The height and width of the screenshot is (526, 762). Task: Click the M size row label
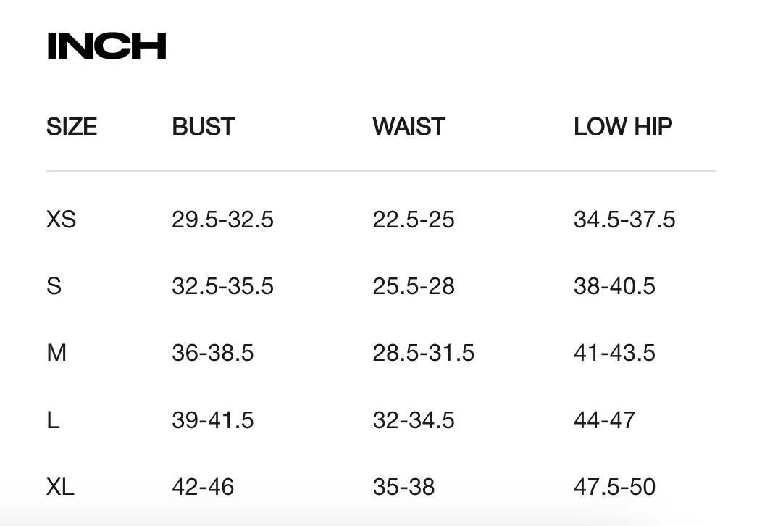[x=56, y=352]
